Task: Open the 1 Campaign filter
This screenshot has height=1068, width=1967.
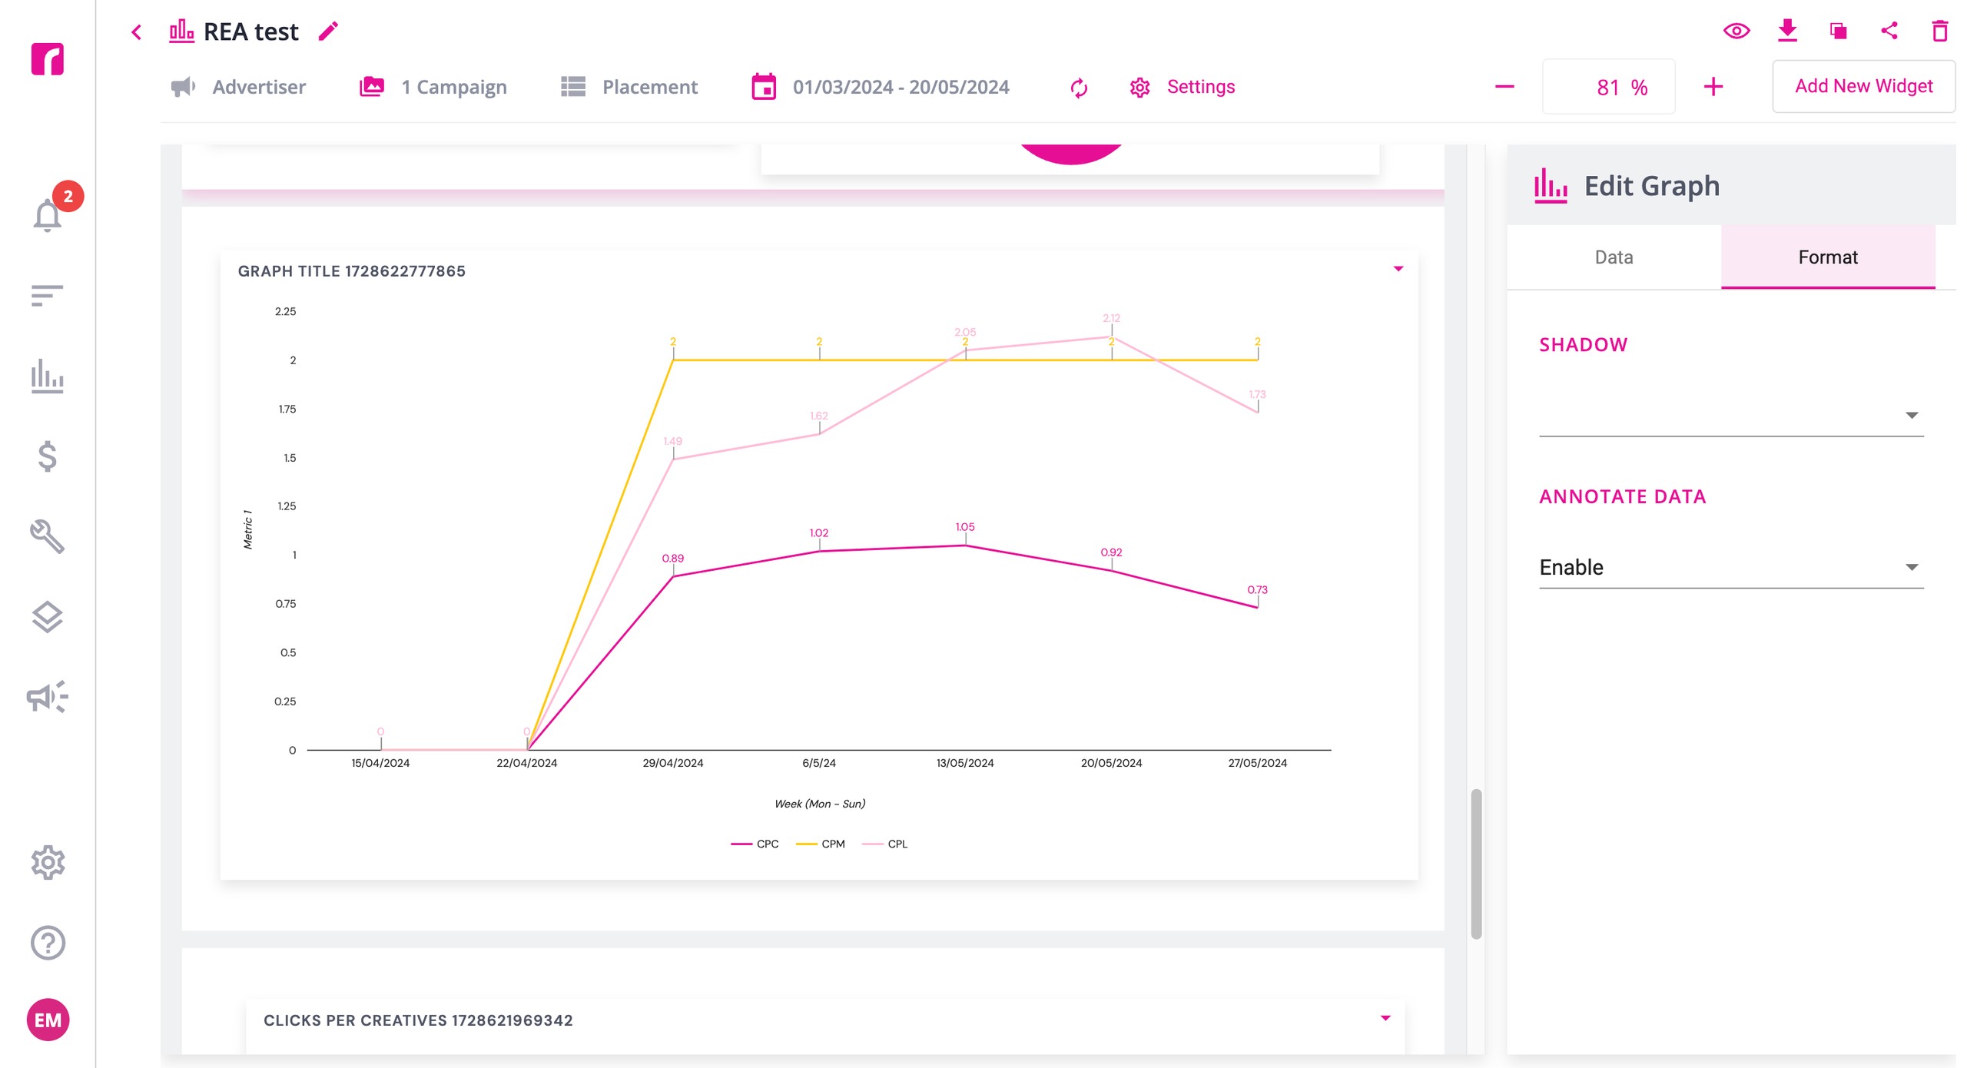Action: pyautogui.click(x=433, y=87)
